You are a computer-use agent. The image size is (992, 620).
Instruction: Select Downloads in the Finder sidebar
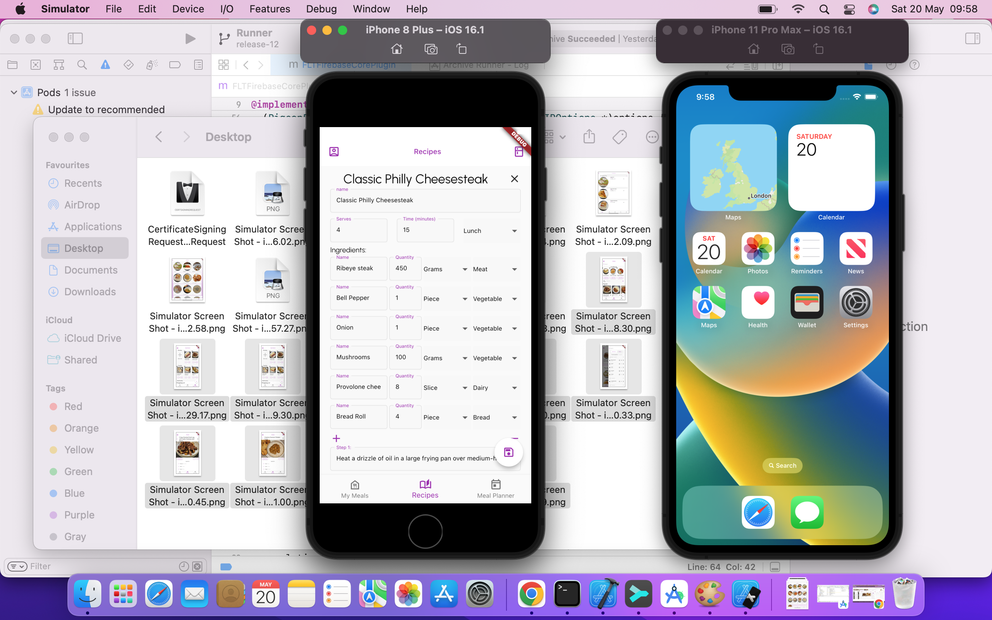[90, 291]
